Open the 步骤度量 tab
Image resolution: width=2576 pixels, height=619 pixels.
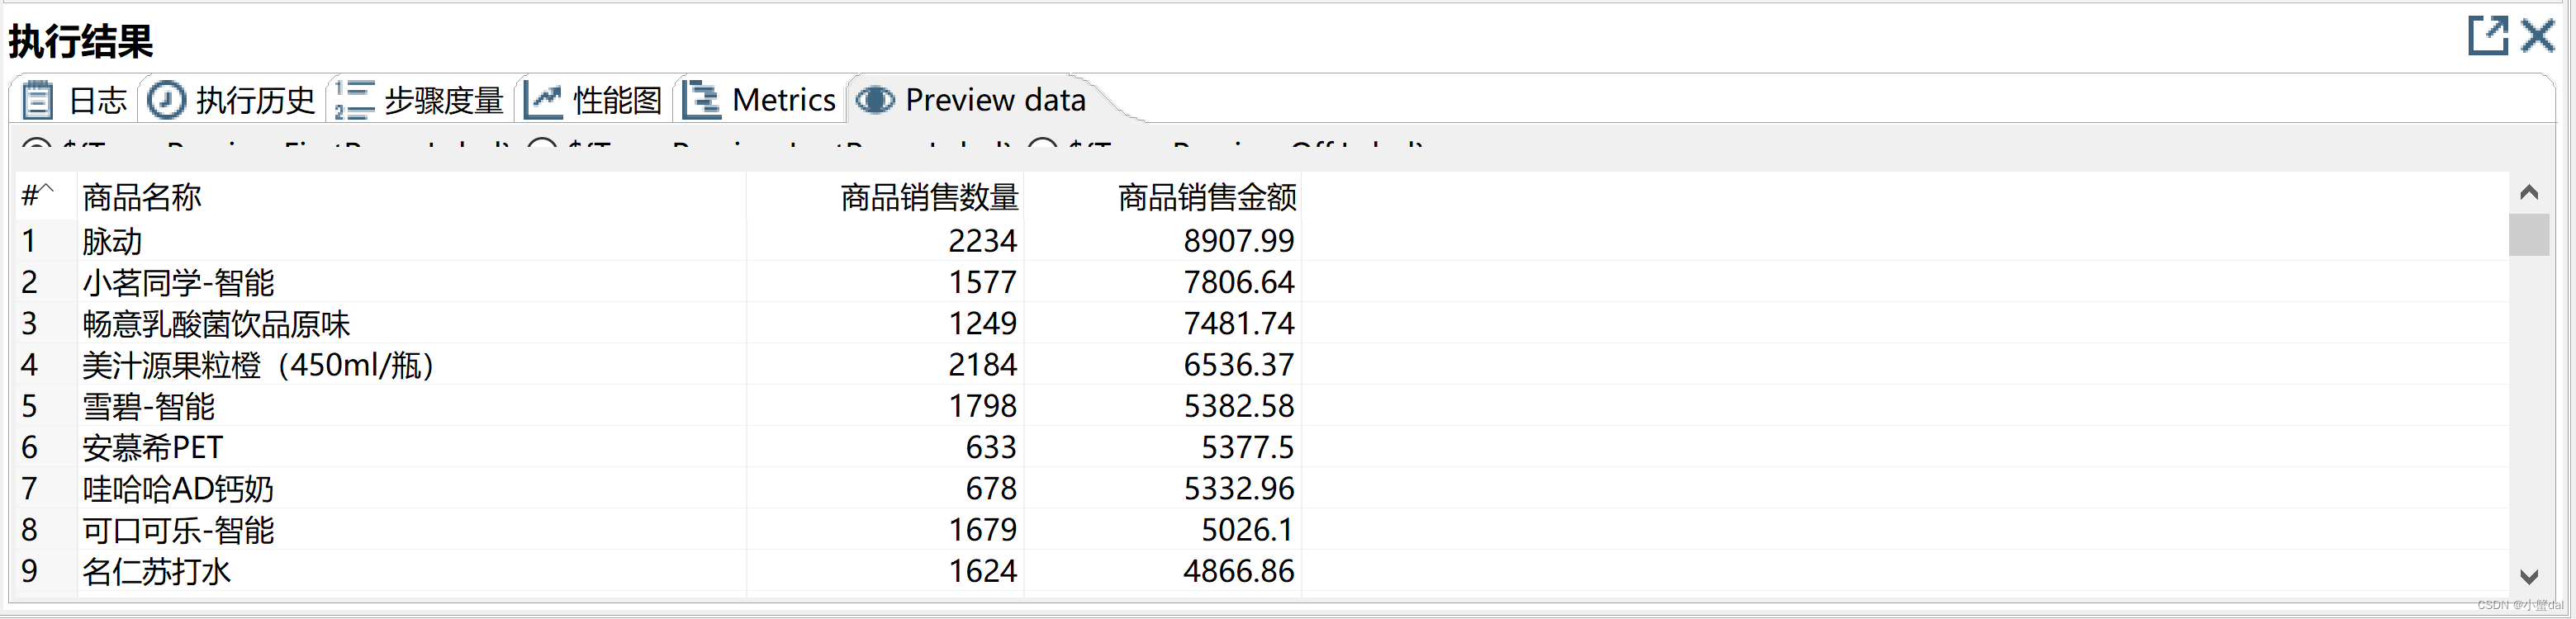pyautogui.click(x=420, y=100)
